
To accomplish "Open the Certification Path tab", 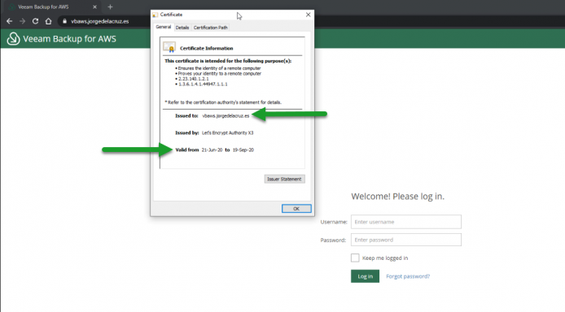I will point(210,28).
